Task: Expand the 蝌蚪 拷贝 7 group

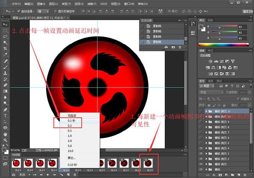Action: point(207,132)
